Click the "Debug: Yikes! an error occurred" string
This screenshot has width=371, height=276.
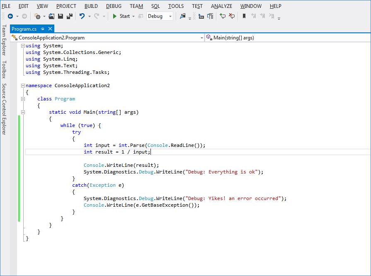click(233, 198)
